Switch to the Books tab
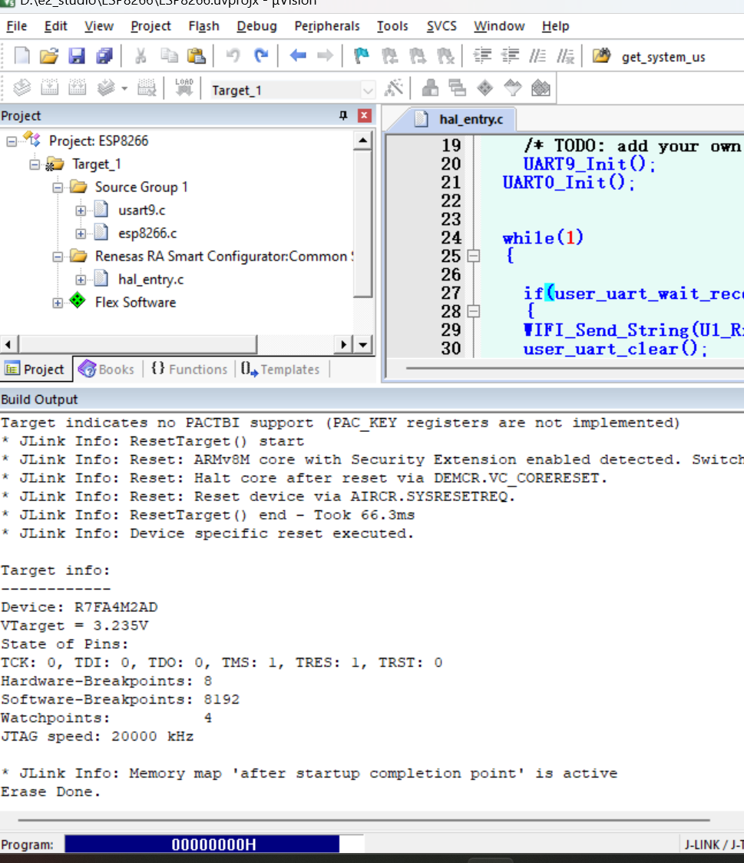 (x=107, y=370)
